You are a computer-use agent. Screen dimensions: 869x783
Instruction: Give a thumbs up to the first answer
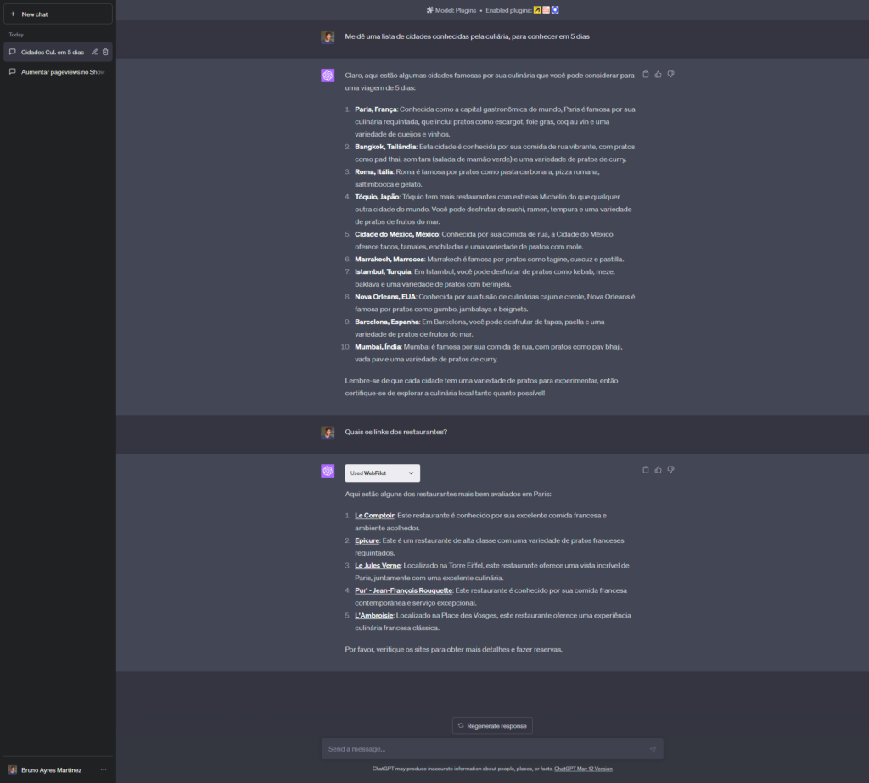point(658,74)
